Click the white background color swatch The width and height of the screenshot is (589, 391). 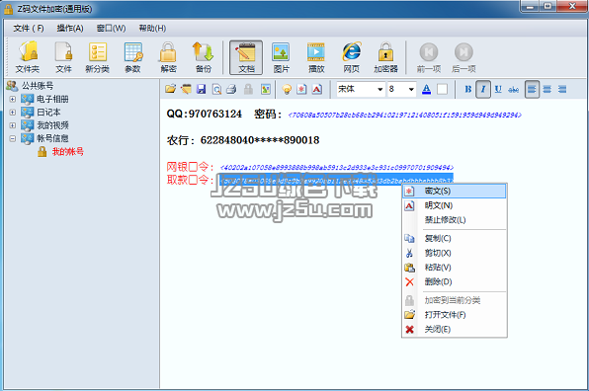coord(442,89)
